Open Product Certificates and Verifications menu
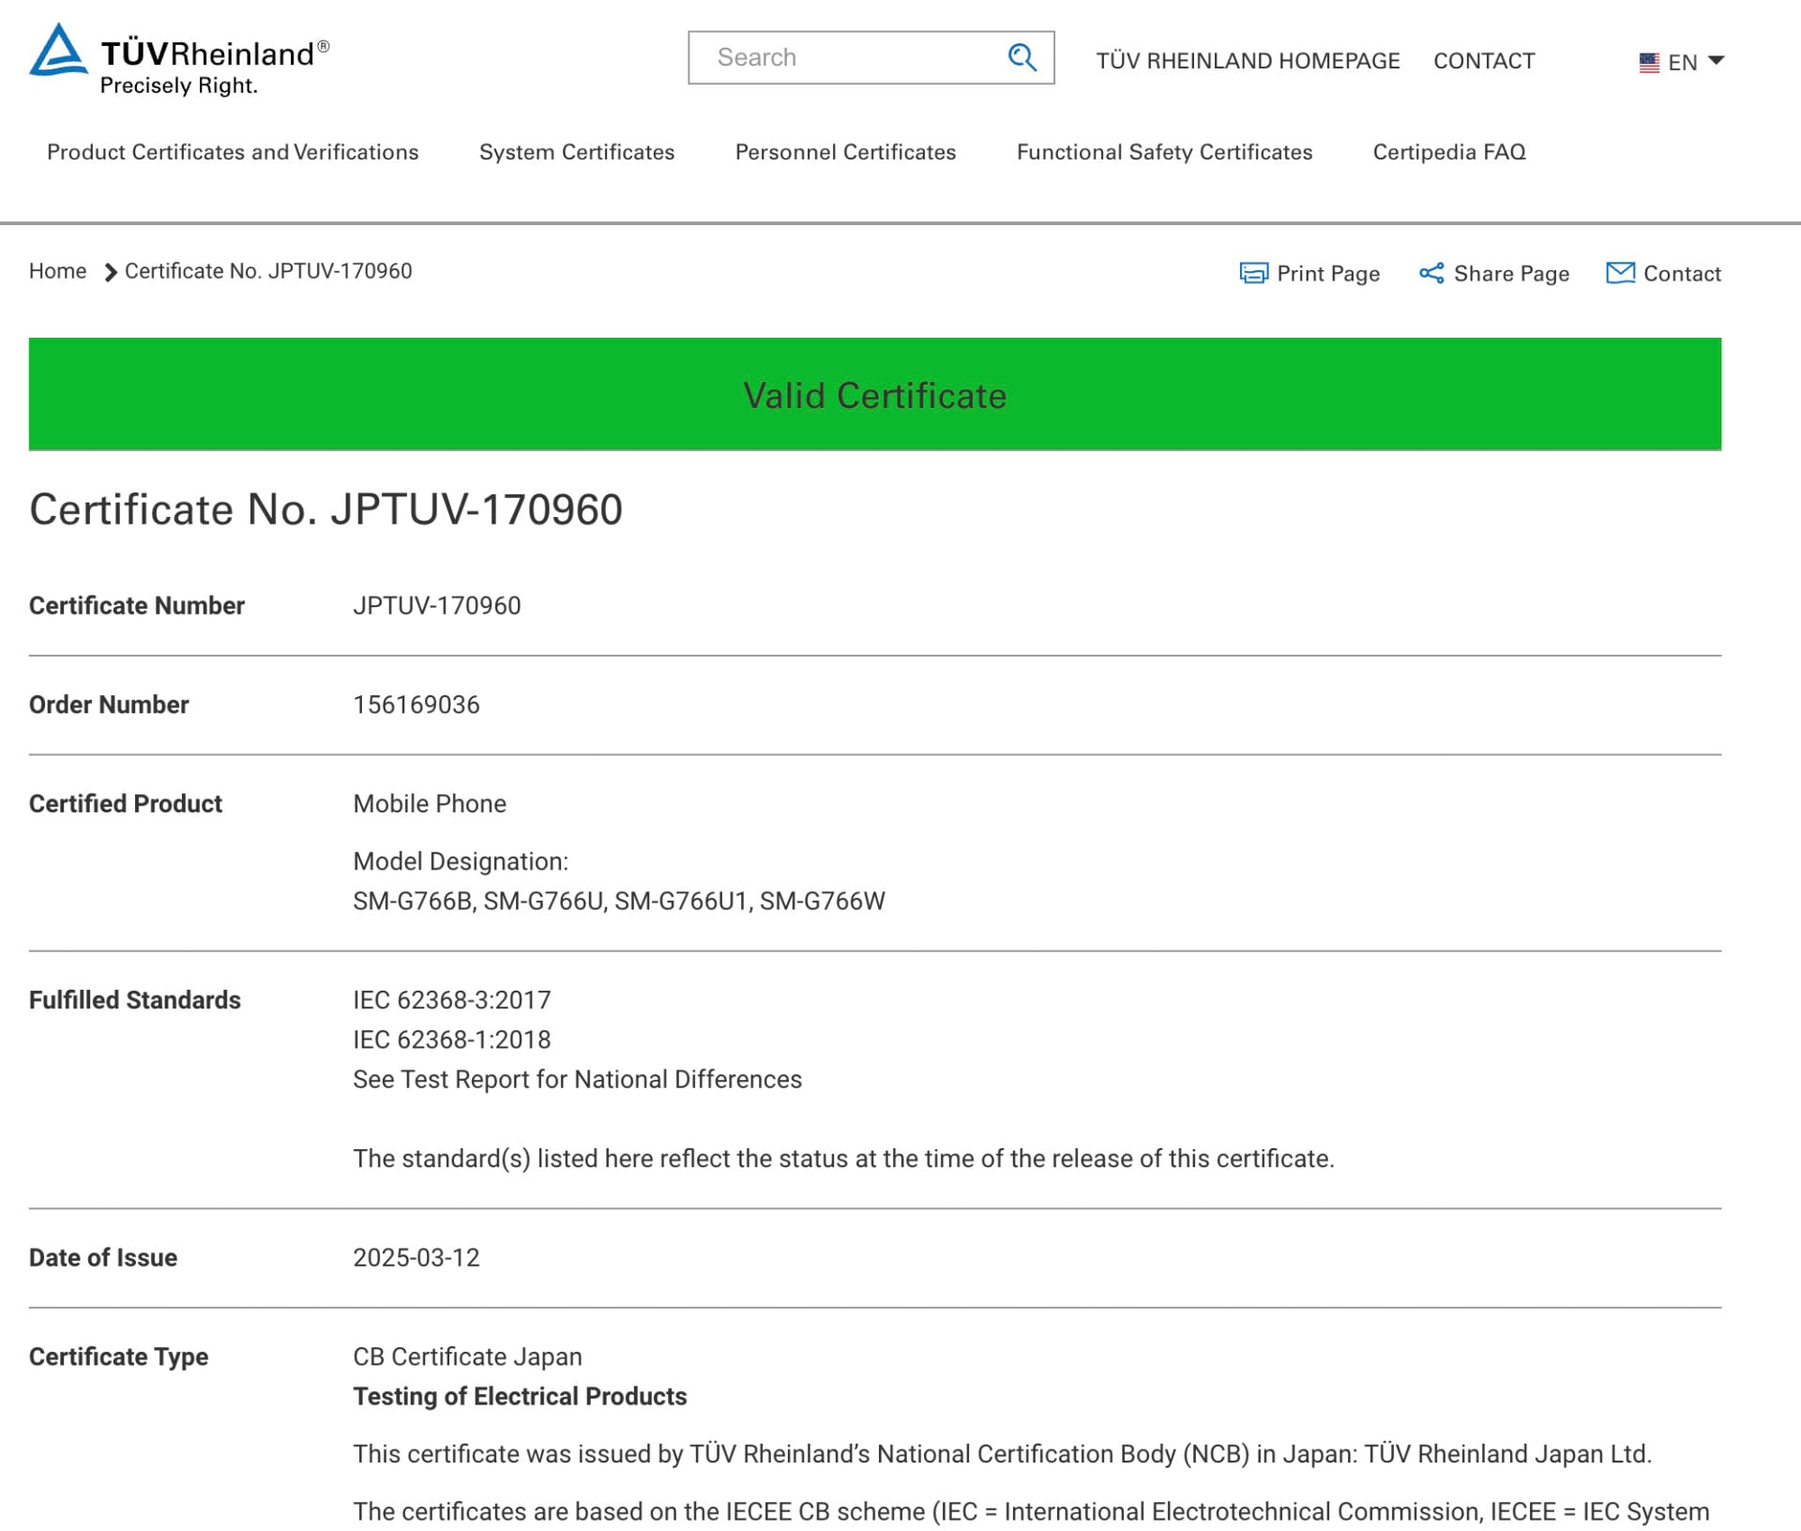 point(233,152)
